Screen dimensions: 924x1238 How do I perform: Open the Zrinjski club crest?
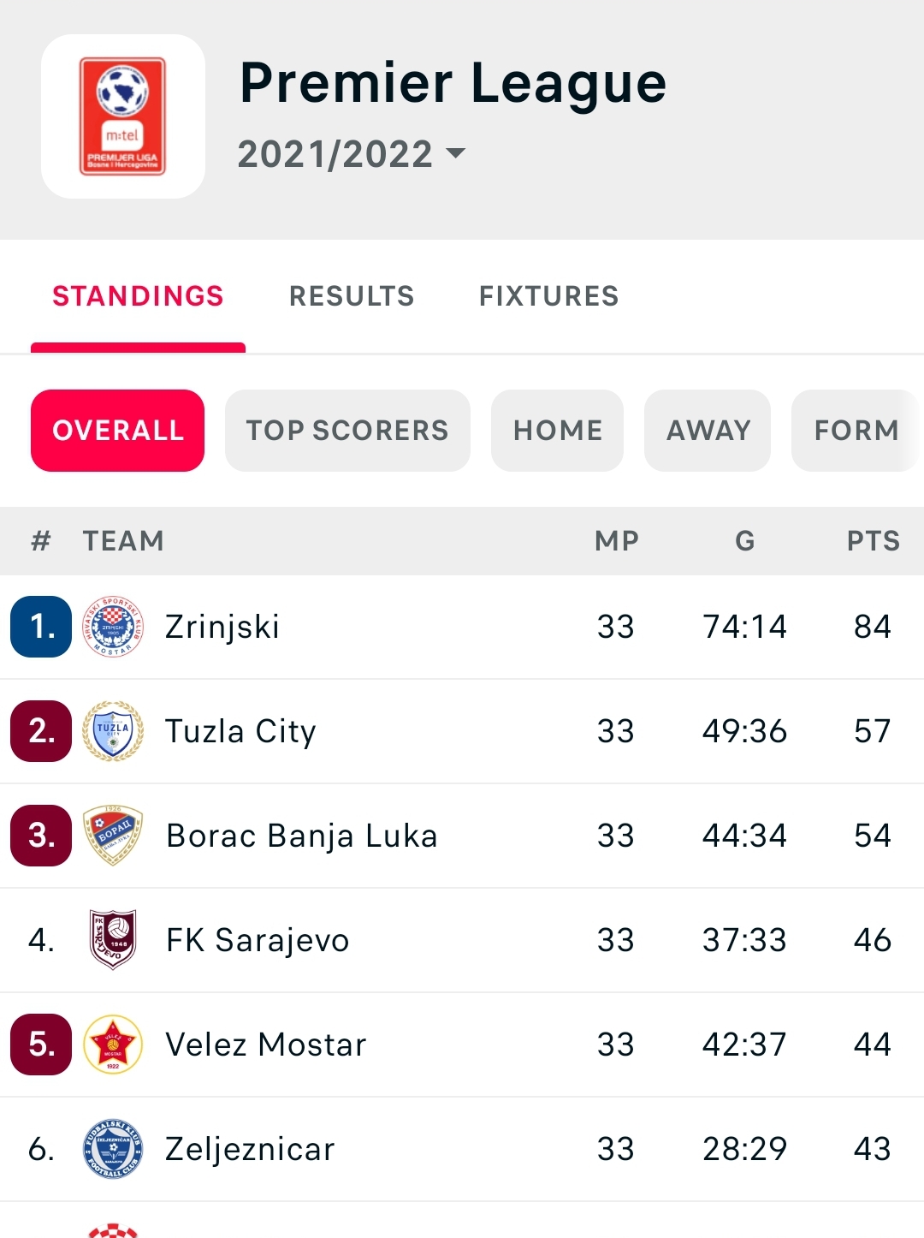[x=113, y=627]
